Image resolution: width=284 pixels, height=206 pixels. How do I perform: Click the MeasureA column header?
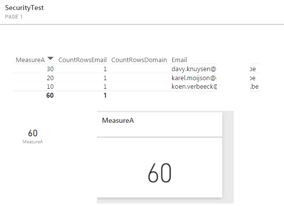(30, 60)
